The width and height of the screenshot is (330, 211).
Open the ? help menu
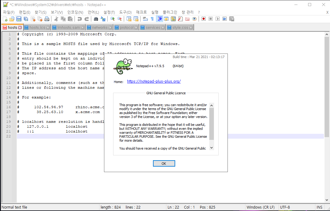pos(199,12)
